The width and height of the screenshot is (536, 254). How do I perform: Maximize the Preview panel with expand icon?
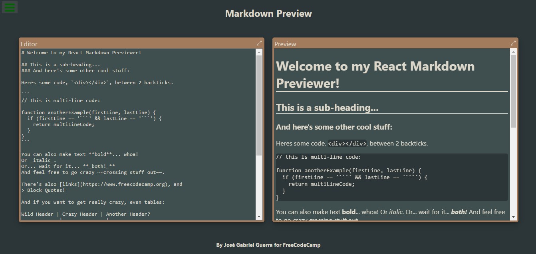[x=513, y=43]
